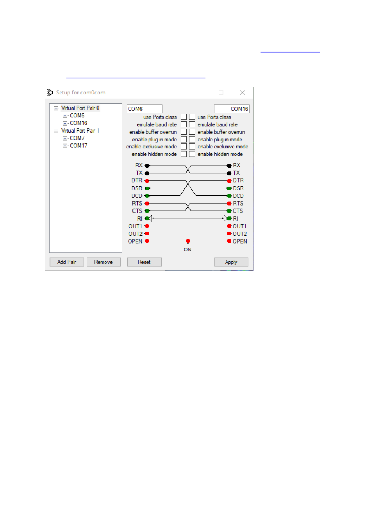Select the RI pin on the COM6 side
Viewport: 371px width, 526px height.
click(x=147, y=218)
